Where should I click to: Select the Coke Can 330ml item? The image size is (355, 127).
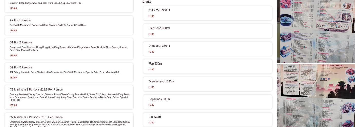[207, 13]
